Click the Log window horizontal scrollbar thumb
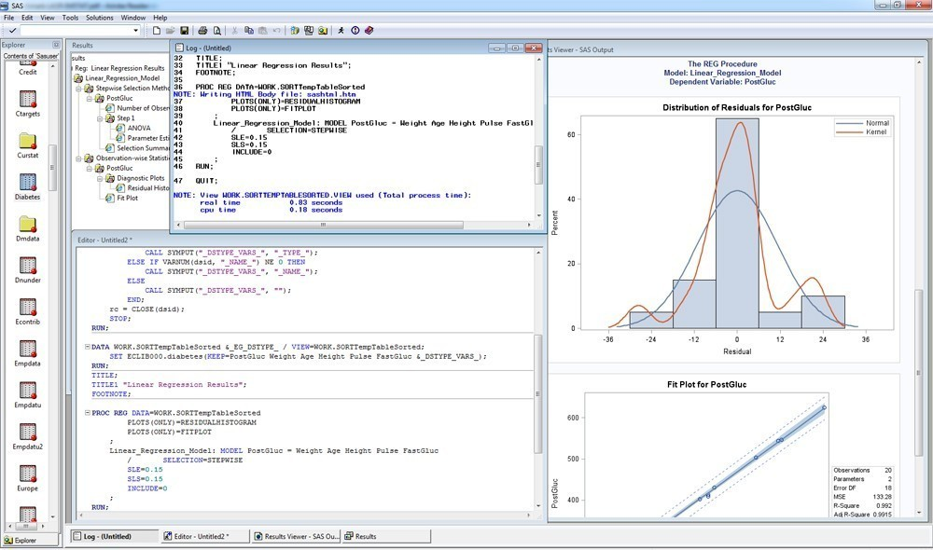The height and width of the screenshot is (550, 933). 323,225
